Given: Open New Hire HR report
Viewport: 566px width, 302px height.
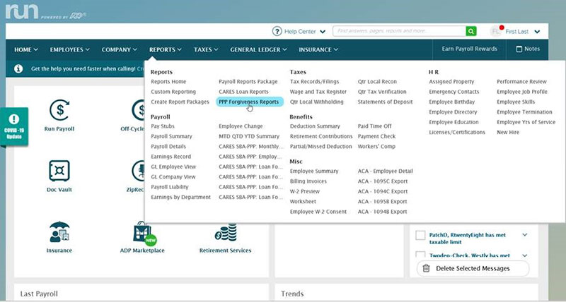Looking at the screenshot, I should point(508,133).
